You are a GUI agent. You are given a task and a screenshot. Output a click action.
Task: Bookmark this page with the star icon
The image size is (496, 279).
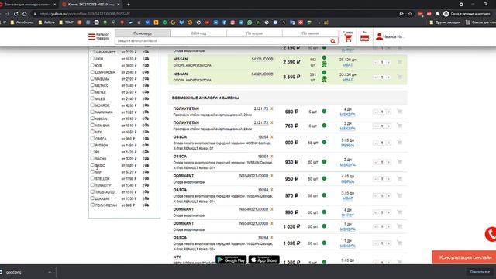(410, 14)
